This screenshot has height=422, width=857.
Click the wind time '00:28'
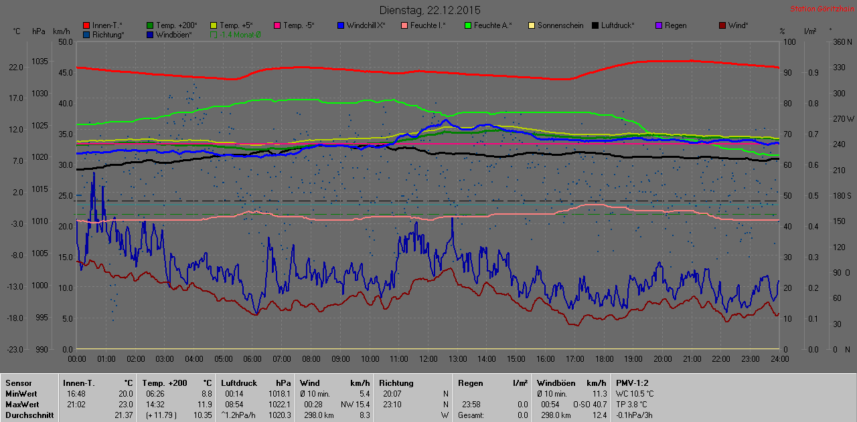pos(313,405)
